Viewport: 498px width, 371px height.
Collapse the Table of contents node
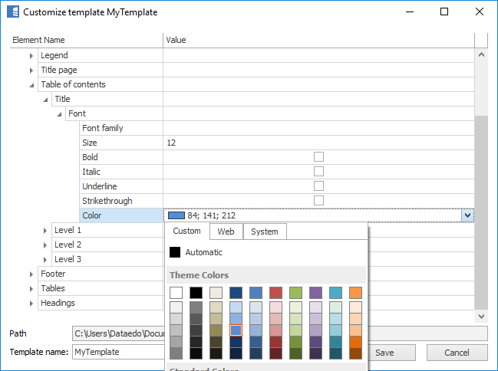[31, 85]
